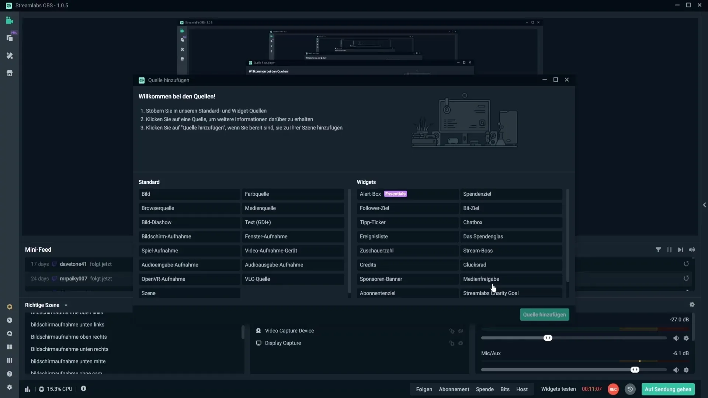708x398 pixels.
Task: Select the Medienfreigabe widget
Action: (511, 279)
